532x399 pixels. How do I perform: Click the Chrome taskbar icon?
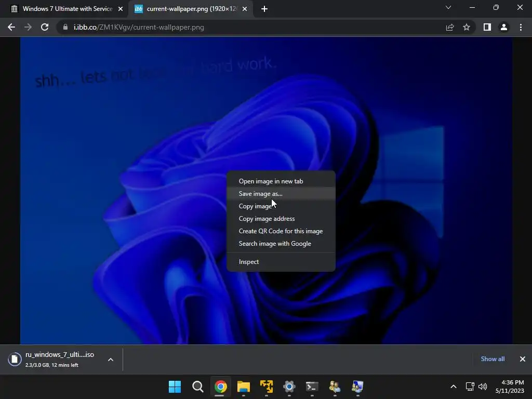(220, 387)
